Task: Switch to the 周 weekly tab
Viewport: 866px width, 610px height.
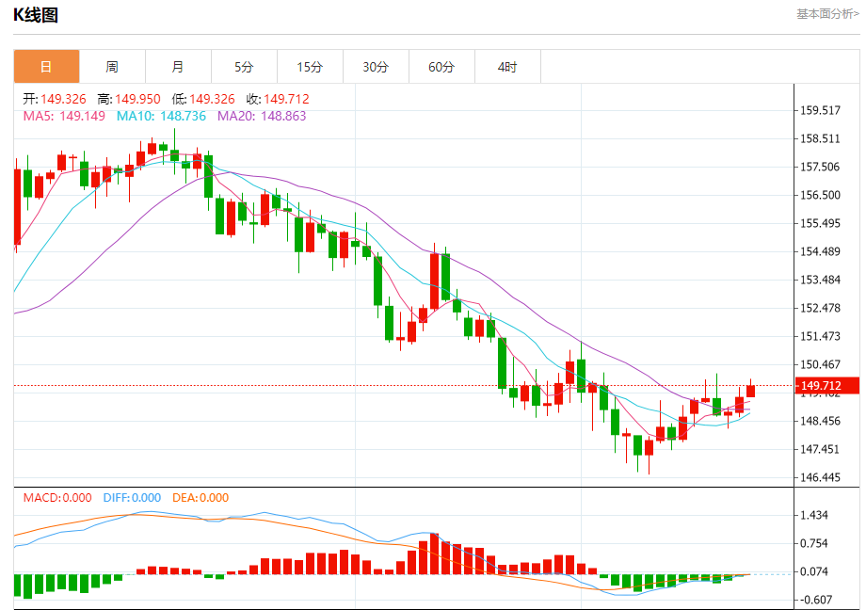Action: point(112,67)
